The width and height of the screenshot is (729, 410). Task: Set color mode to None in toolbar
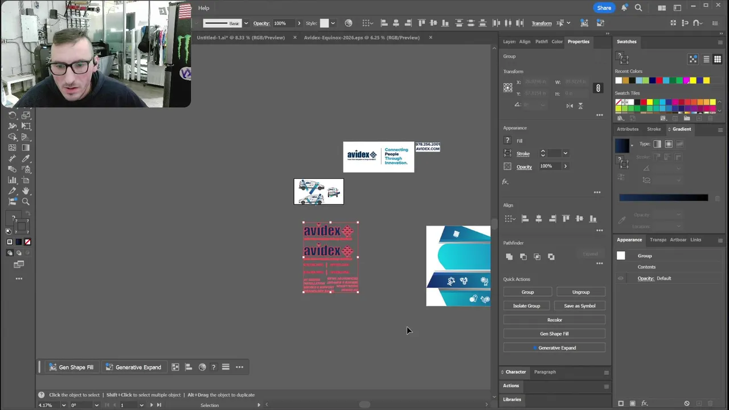27,242
